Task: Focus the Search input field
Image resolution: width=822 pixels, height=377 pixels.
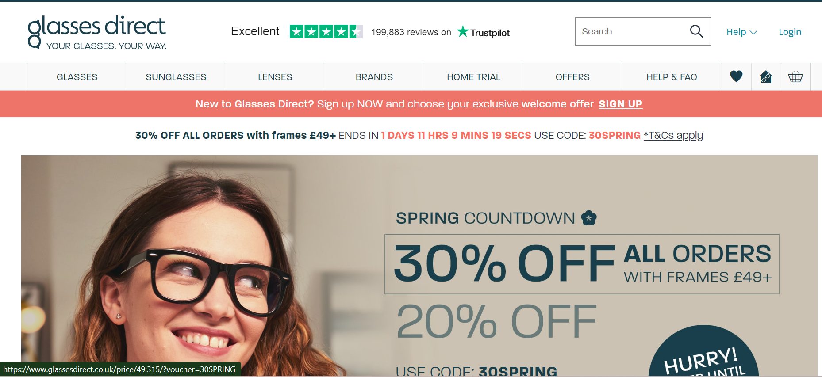Action: [633, 31]
